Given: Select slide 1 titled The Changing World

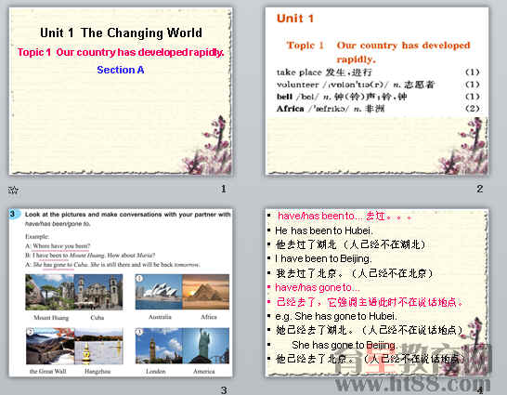Looking at the screenshot, I should (x=121, y=92).
